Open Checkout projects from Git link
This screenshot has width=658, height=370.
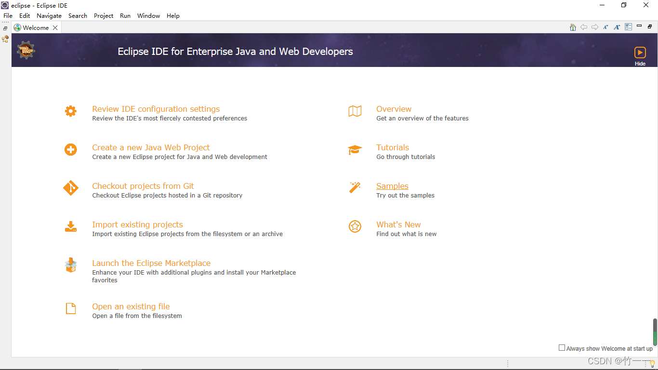pos(143,186)
